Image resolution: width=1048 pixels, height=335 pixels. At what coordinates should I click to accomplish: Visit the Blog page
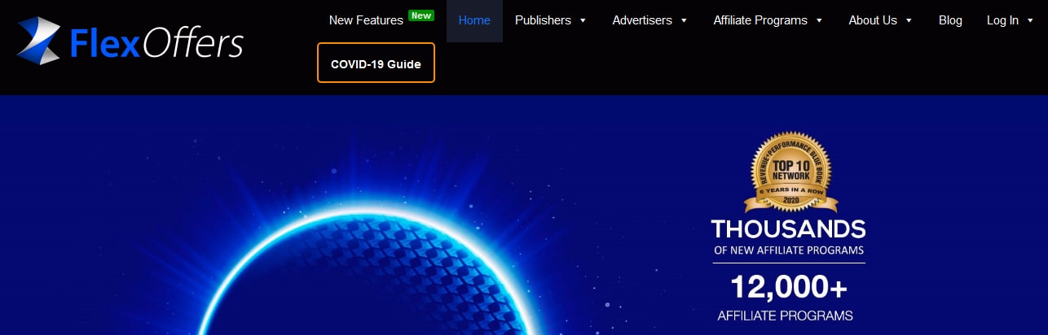tap(950, 20)
